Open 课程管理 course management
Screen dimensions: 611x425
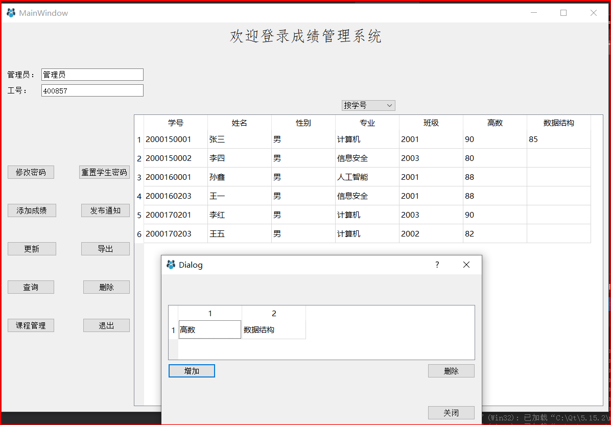point(31,325)
